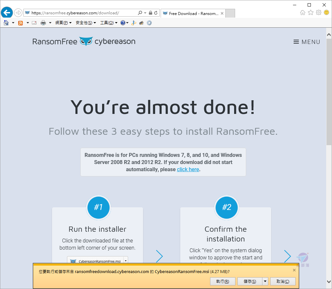Go back with the blue Back arrow
Image resolution: width=332 pixels, height=289 pixels.
coord(7,13)
